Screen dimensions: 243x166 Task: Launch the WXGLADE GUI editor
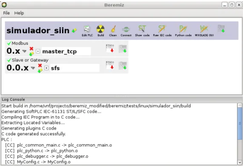204,31
